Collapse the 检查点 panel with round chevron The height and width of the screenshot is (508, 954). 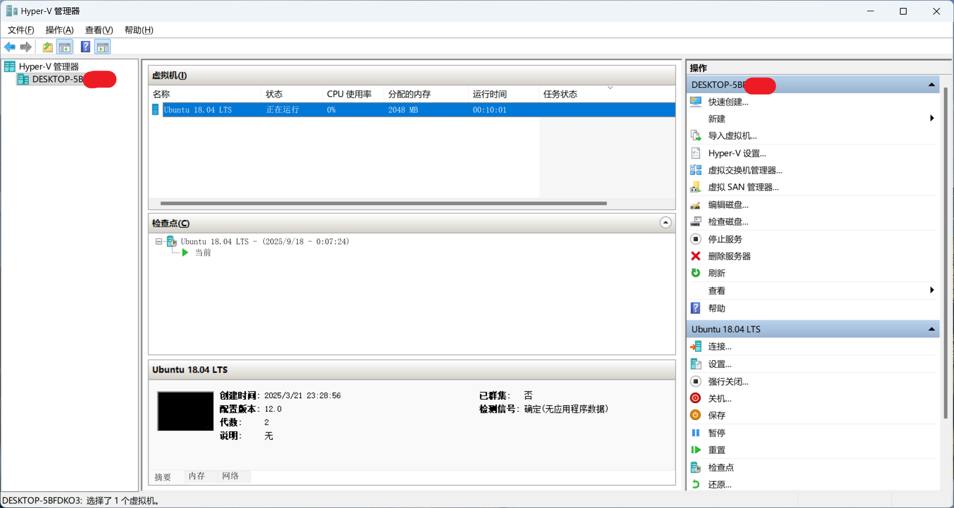click(x=666, y=223)
